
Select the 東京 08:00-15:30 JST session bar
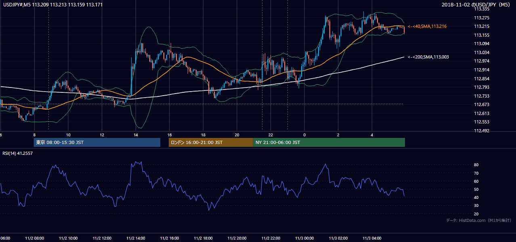(x=97, y=142)
